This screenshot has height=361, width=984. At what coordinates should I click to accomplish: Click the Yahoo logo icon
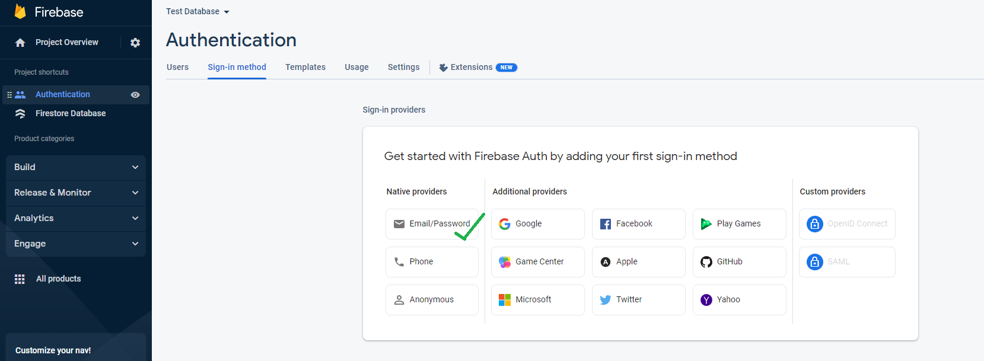point(706,300)
